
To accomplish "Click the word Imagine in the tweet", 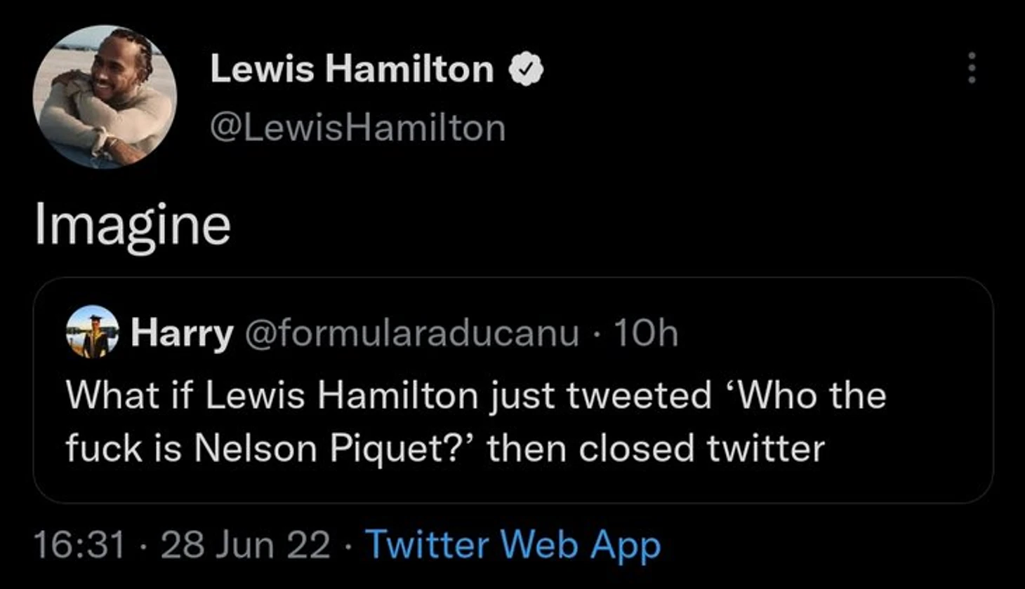I will tap(133, 226).
